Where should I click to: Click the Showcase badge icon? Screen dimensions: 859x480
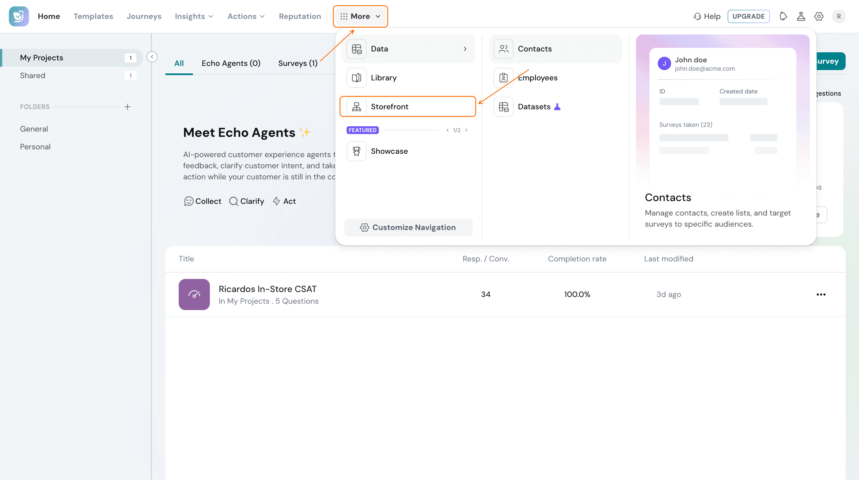click(357, 151)
